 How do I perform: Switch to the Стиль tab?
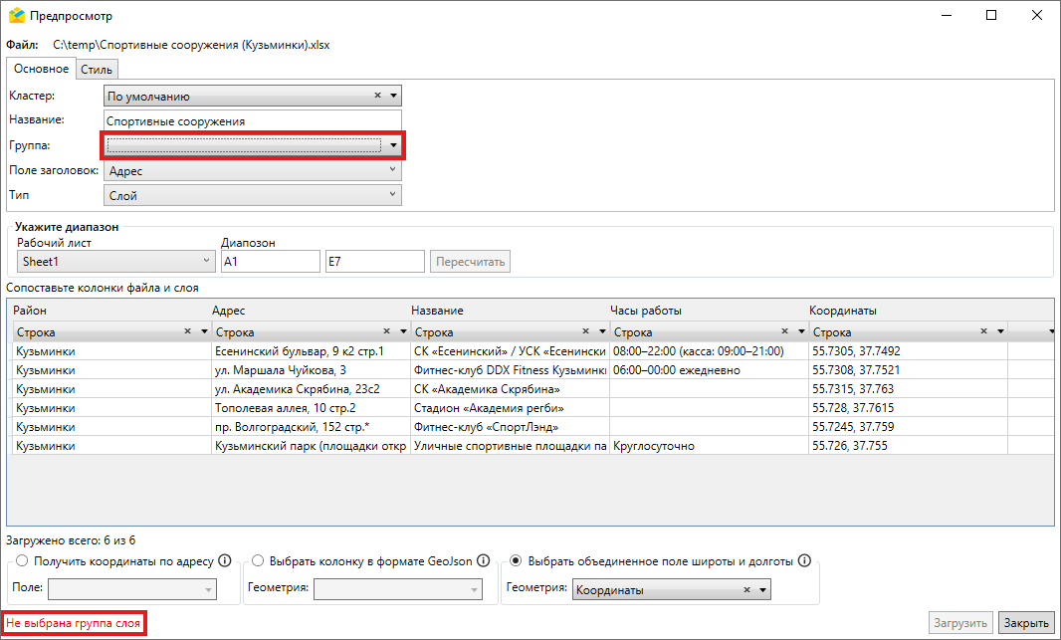[98, 69]
